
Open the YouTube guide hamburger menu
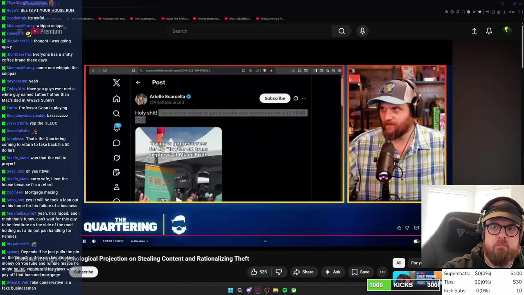[x=20, y=31]
